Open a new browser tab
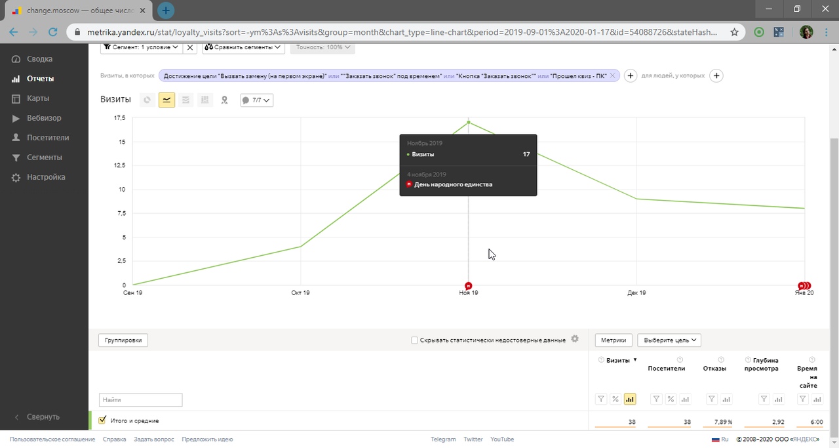The width and height of the screenshot is (839, 448). 166,10
